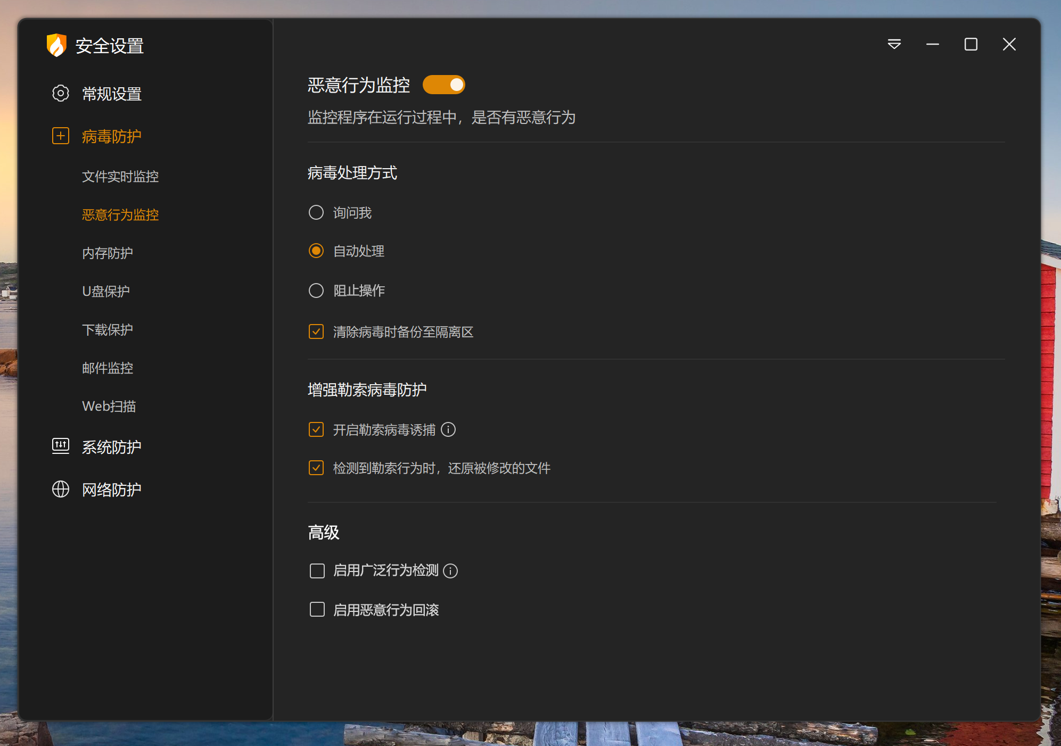Toggle the 恶意行为监控 switch off
Image resolution: width=1061 pixels, height=746 pixels.
444,85
